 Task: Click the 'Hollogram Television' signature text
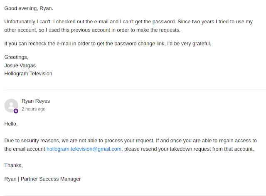point(28,74)
